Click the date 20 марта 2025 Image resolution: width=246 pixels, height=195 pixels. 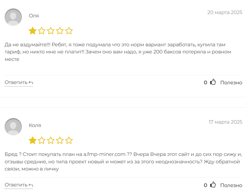point(225,13)
